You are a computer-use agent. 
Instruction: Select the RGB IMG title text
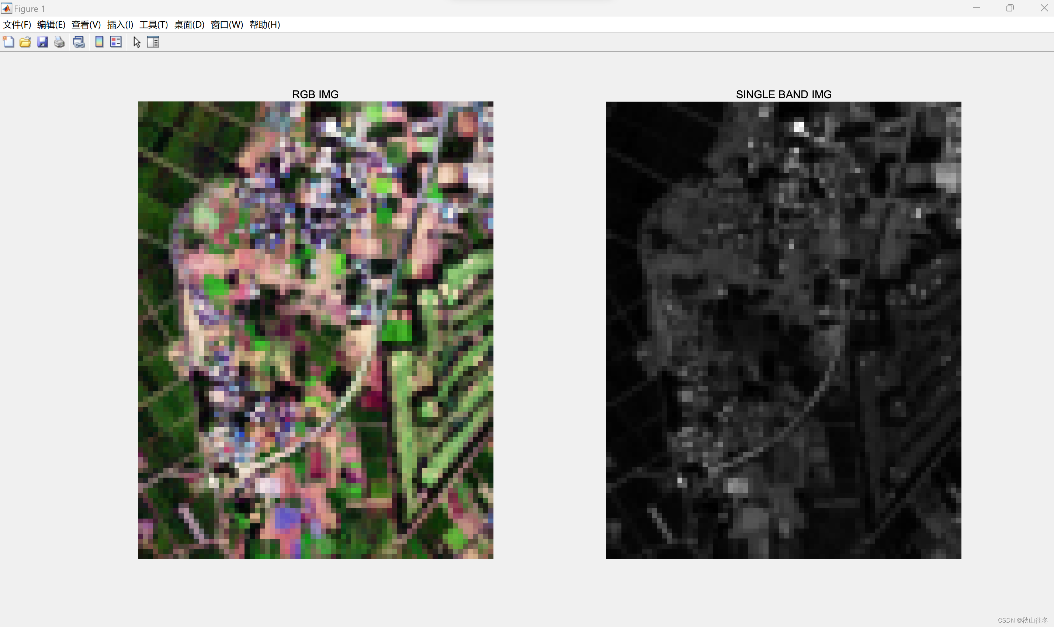[315, 94]
